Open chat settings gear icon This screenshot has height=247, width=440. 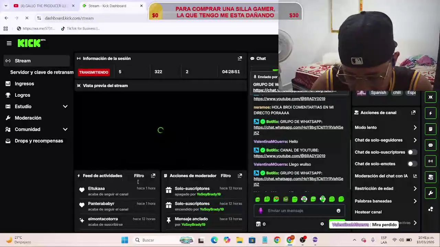tap(322, 224)
